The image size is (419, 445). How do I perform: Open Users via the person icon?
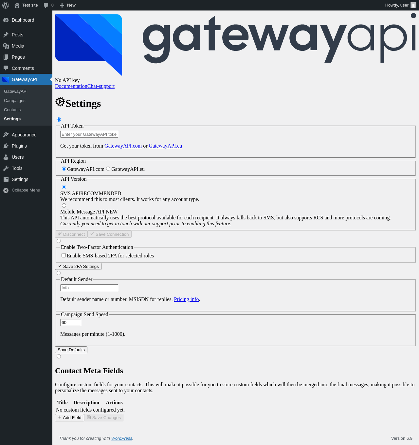tap(6, 157)
